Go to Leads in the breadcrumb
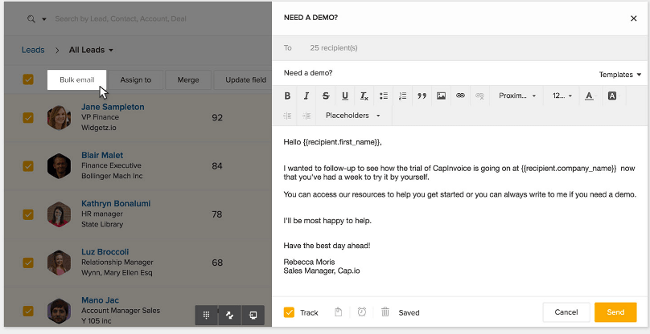Screen dimensions: 650x334 33,50
